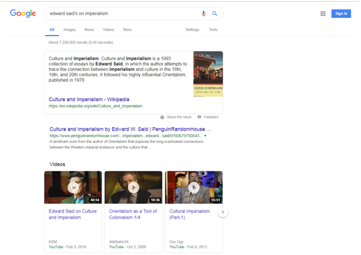Image resolution: width=361 pixels, height=255 pixels.
Task: Click YouTube source label dated Feb 8, 2013
Action: pyautogui.click(x=177, y=247)
